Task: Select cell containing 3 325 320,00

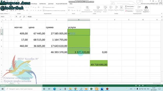Action: pos(79,51)
